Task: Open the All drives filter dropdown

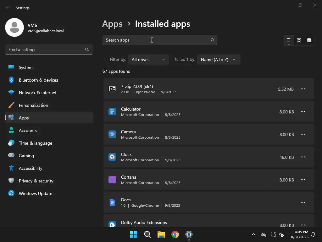Action: click(x=148, y=60)
